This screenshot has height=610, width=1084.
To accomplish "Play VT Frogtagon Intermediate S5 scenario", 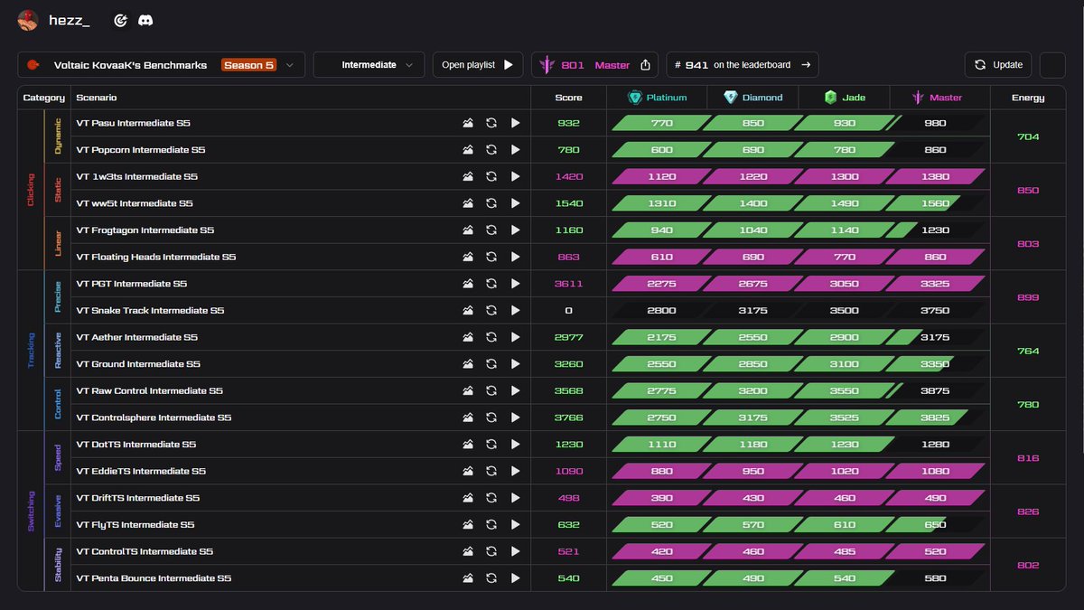I will pos(516,230).
